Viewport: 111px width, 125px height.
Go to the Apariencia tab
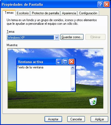(x=69, y=13)
